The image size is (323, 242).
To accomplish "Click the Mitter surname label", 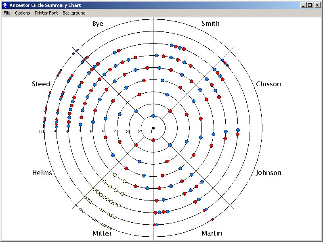I will coord(102,233).
